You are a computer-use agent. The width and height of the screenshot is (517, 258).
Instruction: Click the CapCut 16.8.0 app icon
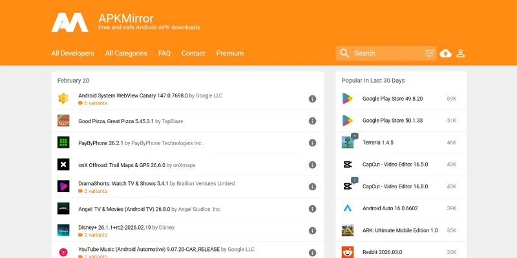pos(348,186)
